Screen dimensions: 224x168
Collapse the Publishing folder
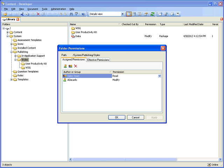pyautogui.click(x=12, y=52)
